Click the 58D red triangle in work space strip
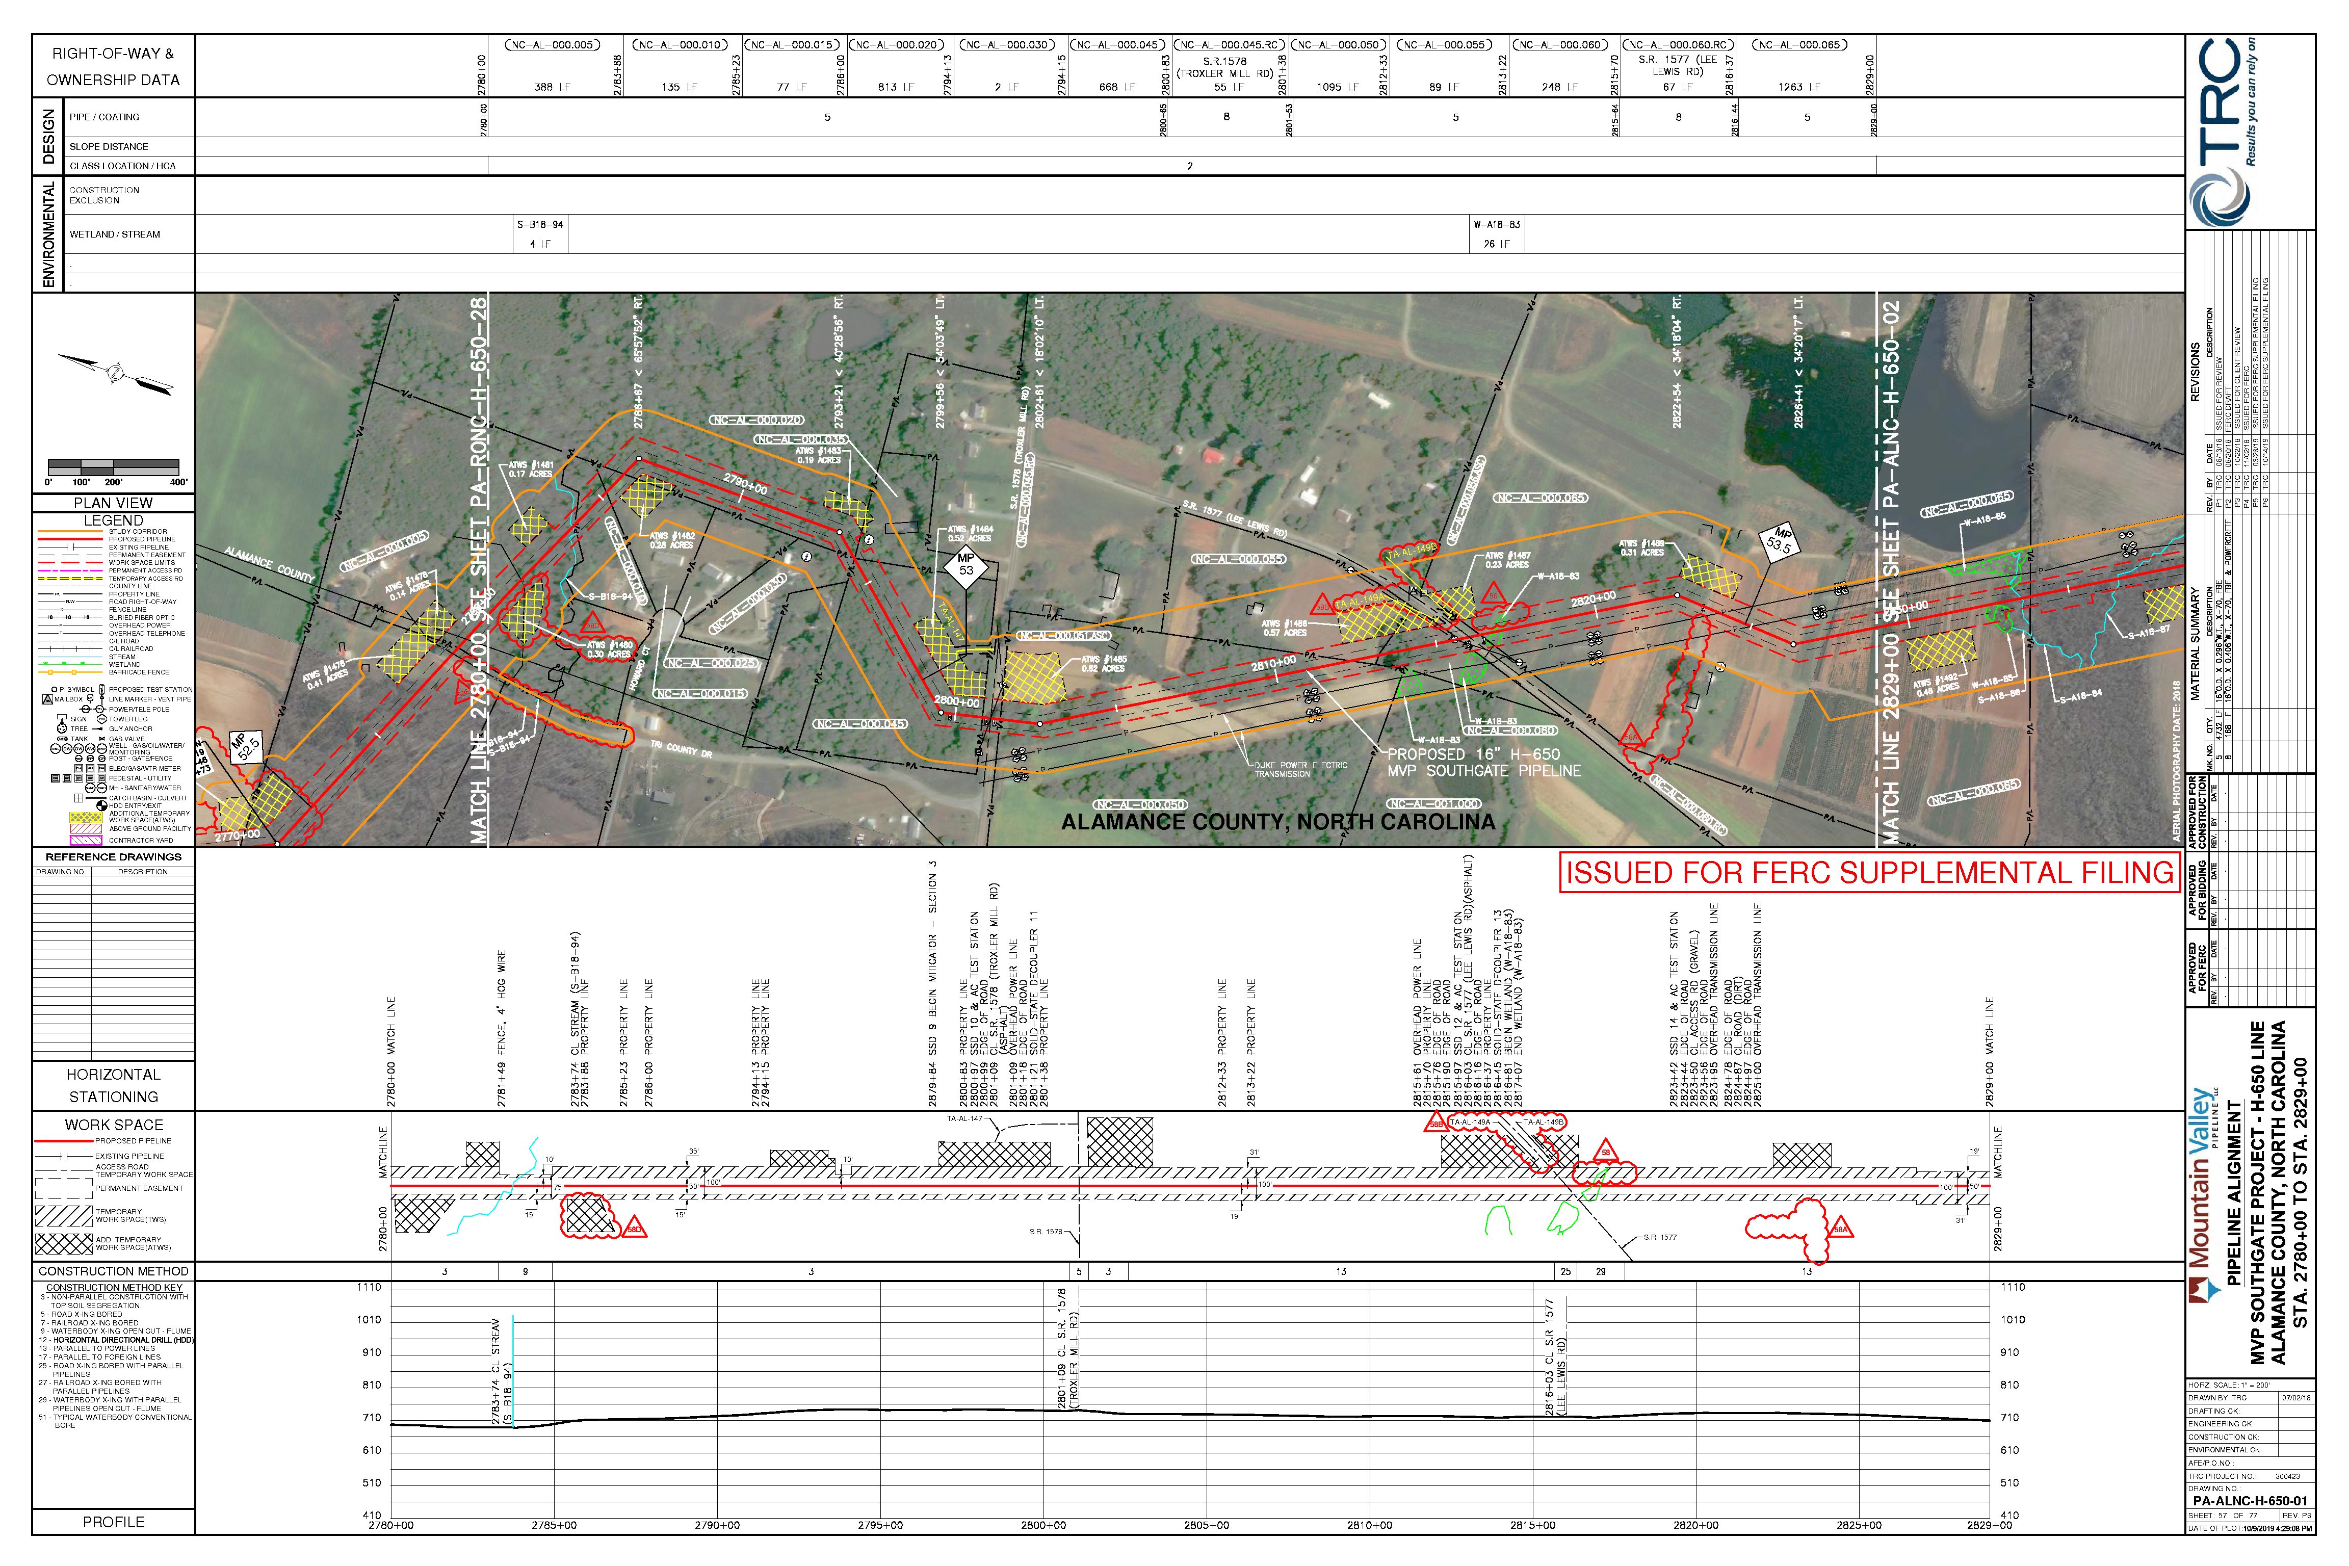This screenshot has width=2349, height=1566. pos(634,1229)
